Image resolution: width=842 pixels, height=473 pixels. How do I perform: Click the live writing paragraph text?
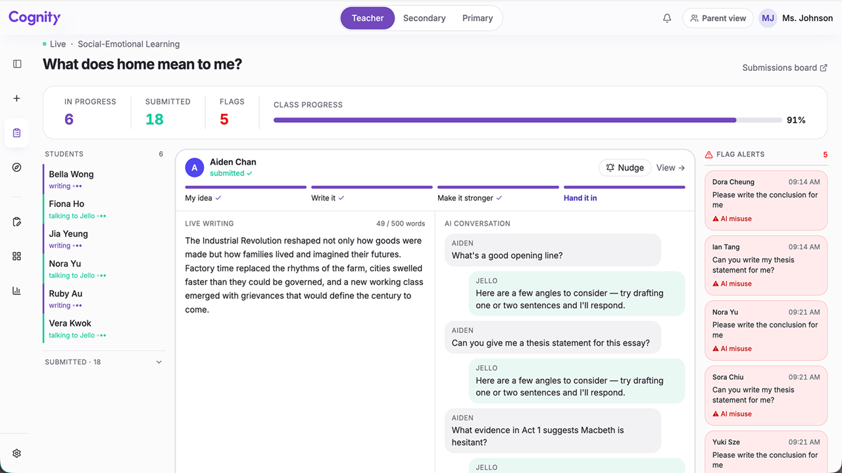pos(305,275)
